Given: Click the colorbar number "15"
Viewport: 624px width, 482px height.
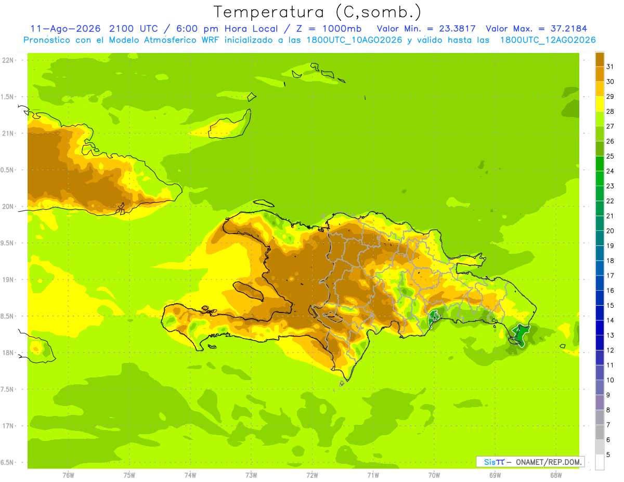Looking at the screenshot, I should tap(610, 305).
